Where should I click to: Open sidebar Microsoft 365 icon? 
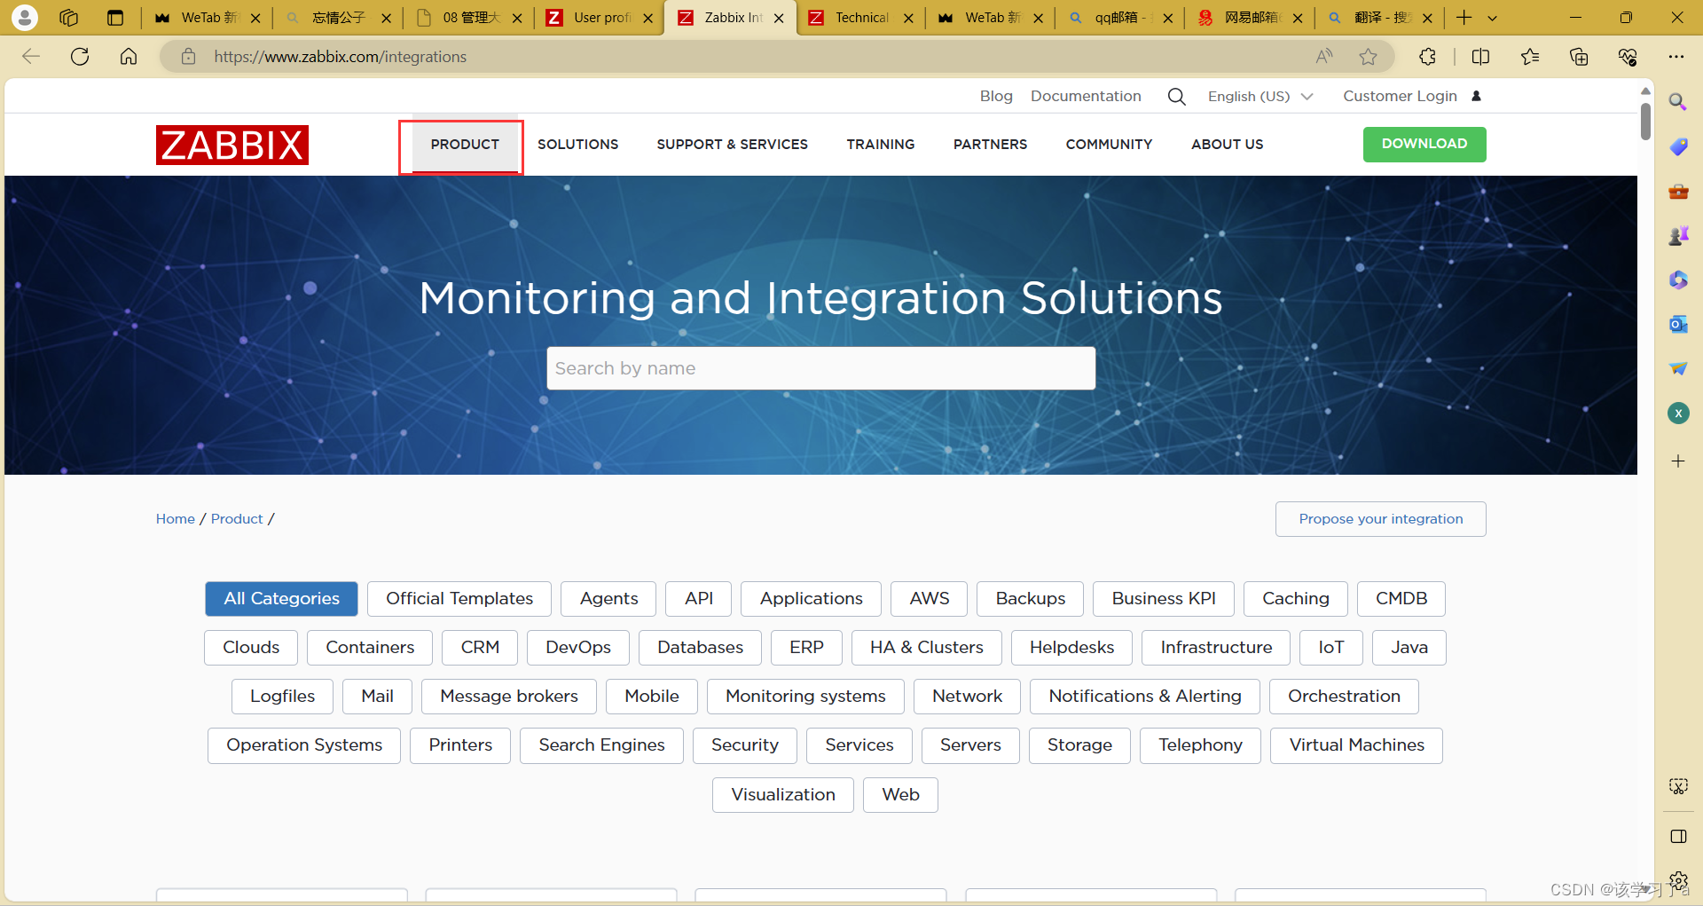[1678, 280]
